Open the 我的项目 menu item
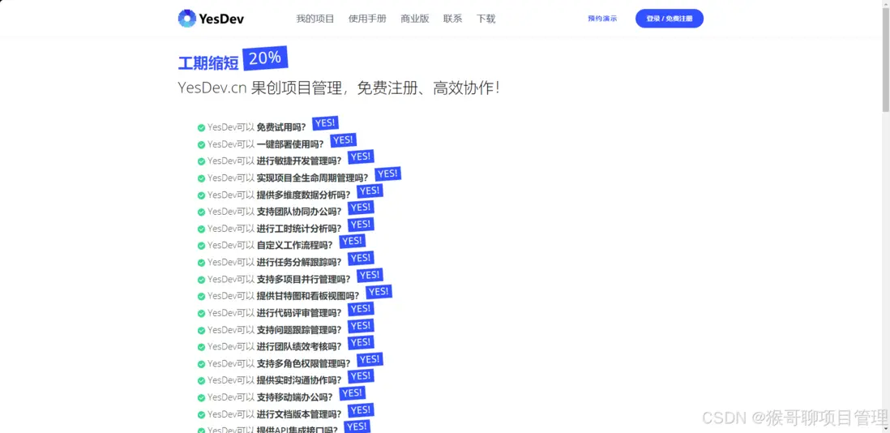Screen dimensions: 890x433 (315, 19)
